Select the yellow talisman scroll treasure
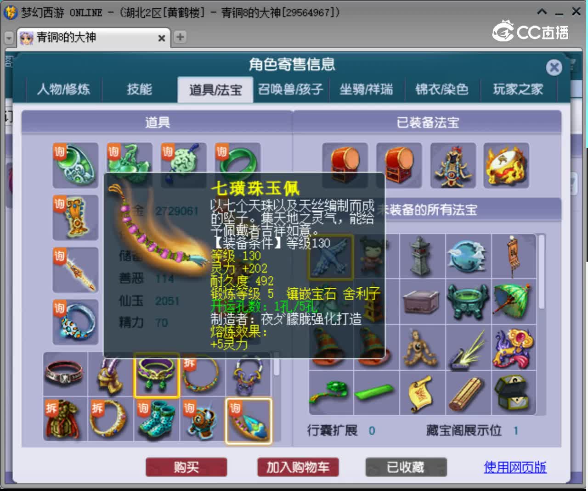Image resolution: width=588 pixels, height=491 pixels. pyautogui.click(x=422, y=393)
